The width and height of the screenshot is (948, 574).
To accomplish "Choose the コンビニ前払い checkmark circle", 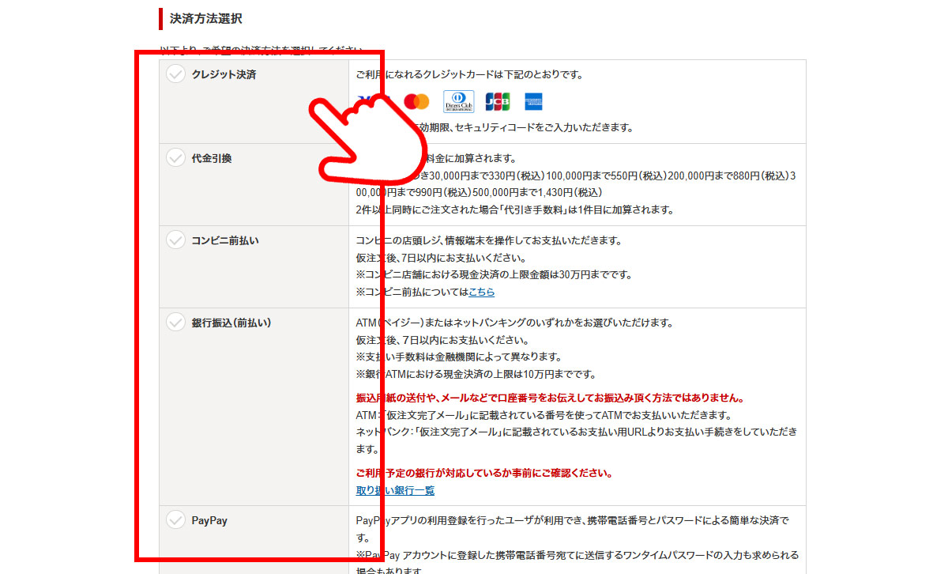I will coord(175,240).
